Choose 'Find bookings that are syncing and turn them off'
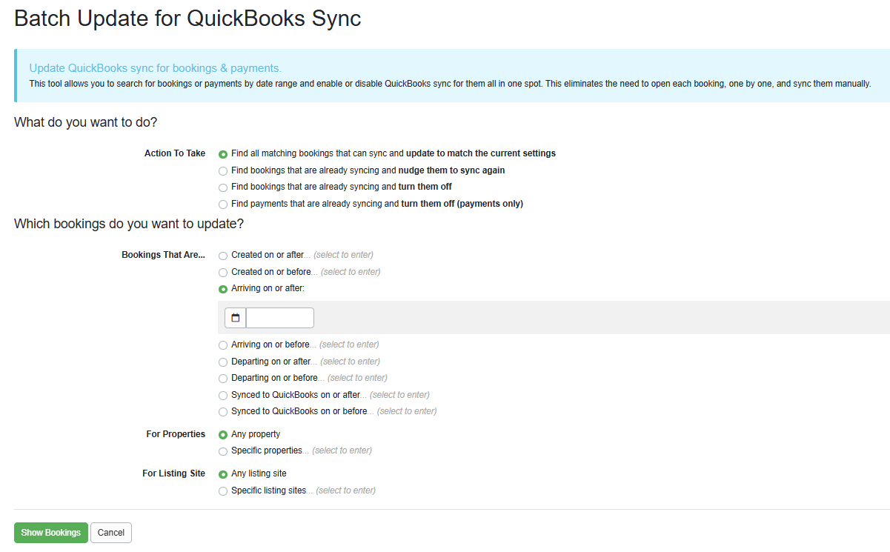890x552 pixels. point(223,187)
